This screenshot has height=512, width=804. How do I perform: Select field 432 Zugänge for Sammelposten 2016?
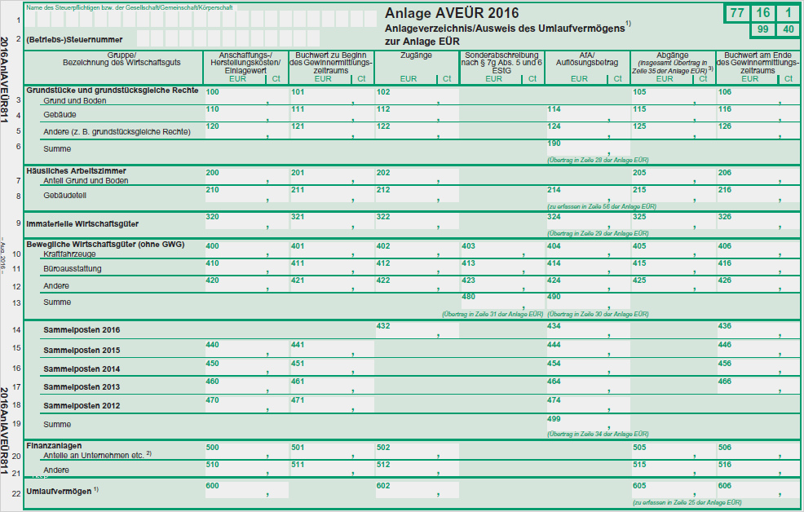415,330
